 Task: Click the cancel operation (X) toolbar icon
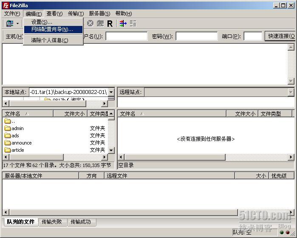point(90,23)
